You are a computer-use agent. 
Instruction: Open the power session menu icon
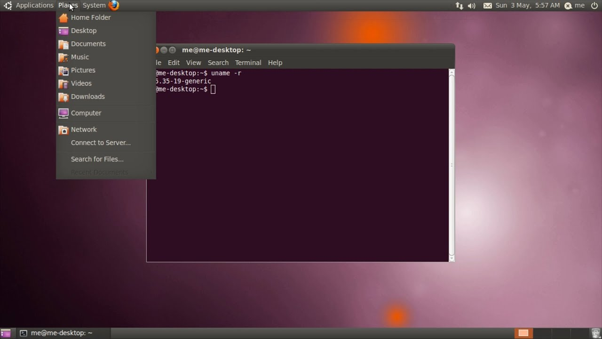point(594,5)
